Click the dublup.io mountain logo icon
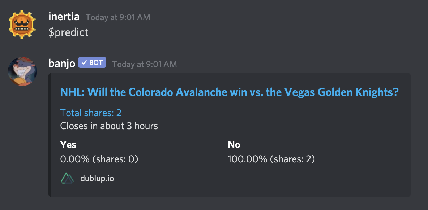Viewport: 428px width, 210px height. click(x=67, y=178)
